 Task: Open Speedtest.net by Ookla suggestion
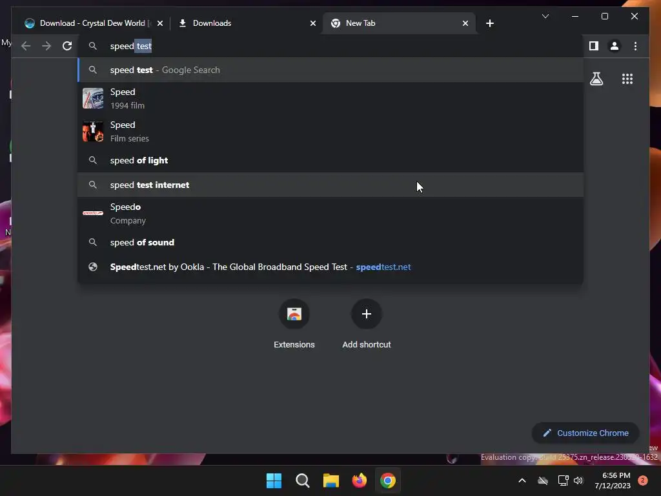point(330,267)
